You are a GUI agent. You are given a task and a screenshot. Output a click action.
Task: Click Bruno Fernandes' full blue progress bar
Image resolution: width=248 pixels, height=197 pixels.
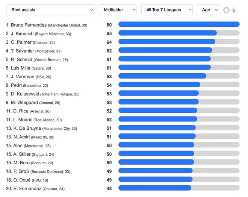(x=179, y=24)
